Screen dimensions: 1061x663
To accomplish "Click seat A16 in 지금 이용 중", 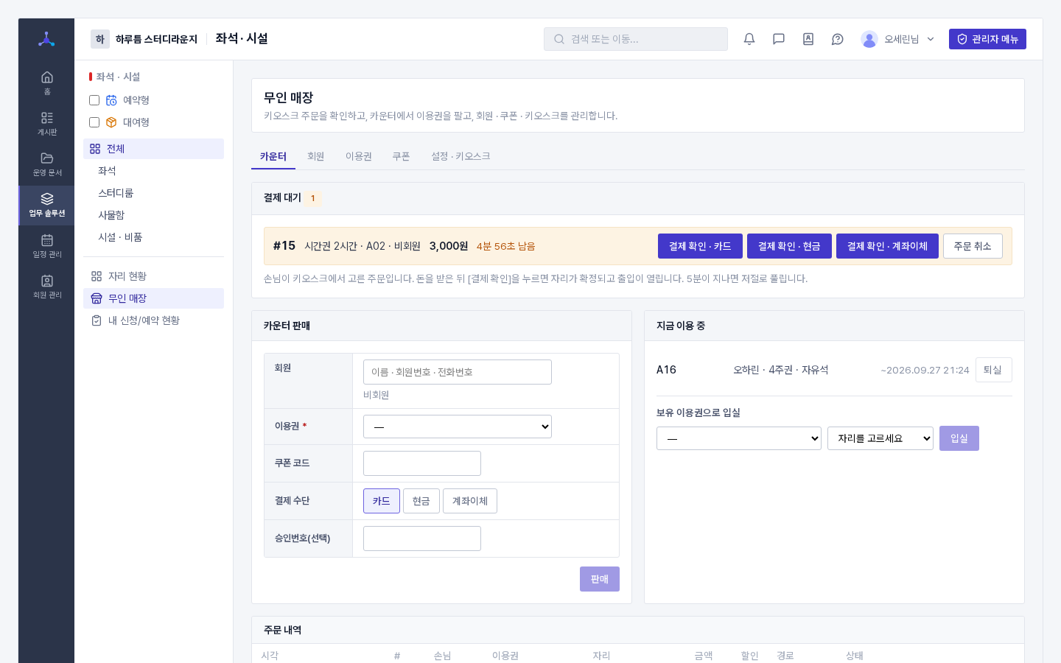I will (667, 370).
